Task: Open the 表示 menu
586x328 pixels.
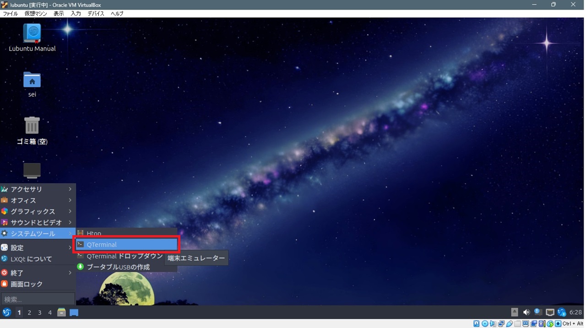Action: tap(59, 14)
